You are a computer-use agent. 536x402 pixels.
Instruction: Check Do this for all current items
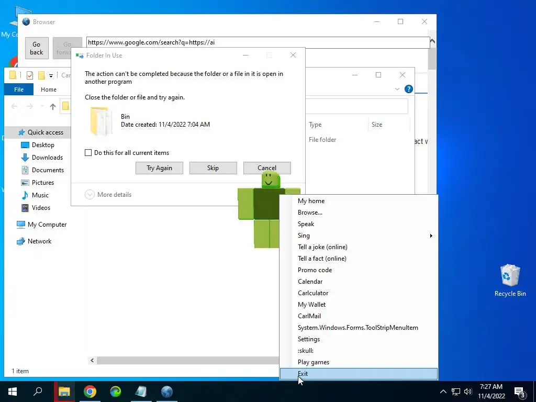(88, 152)
